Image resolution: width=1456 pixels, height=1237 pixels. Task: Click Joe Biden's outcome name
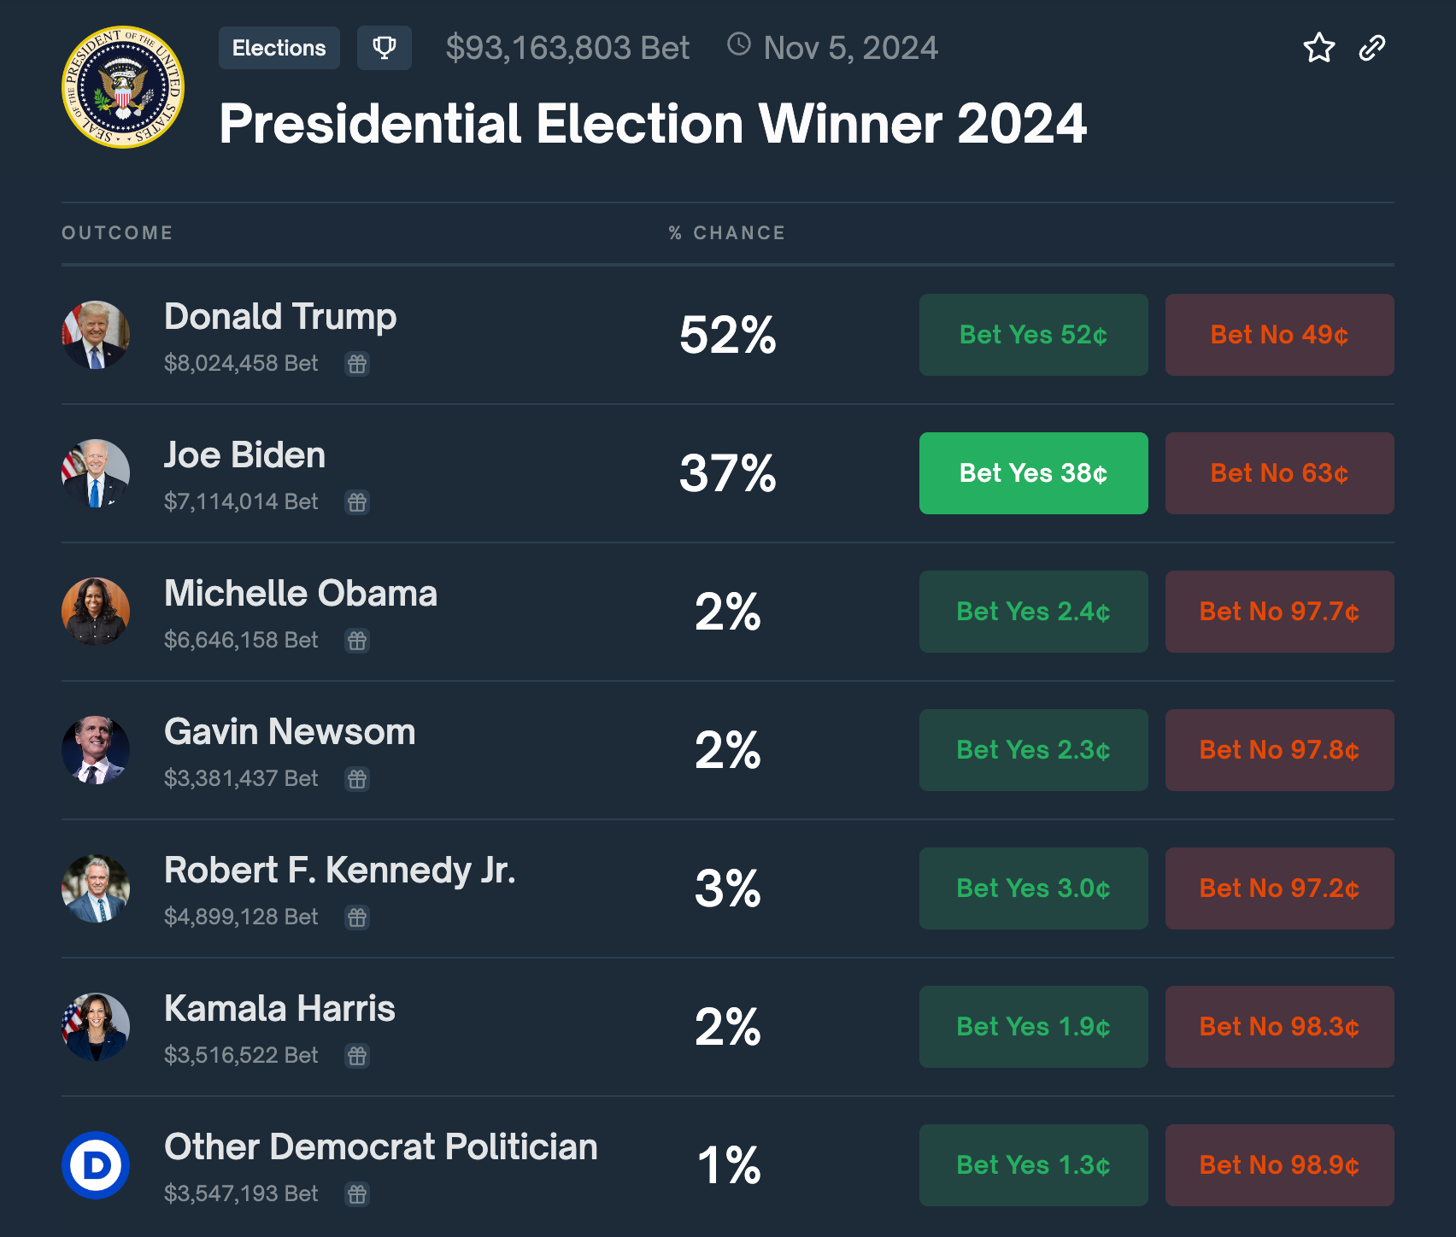pos(244,455)
